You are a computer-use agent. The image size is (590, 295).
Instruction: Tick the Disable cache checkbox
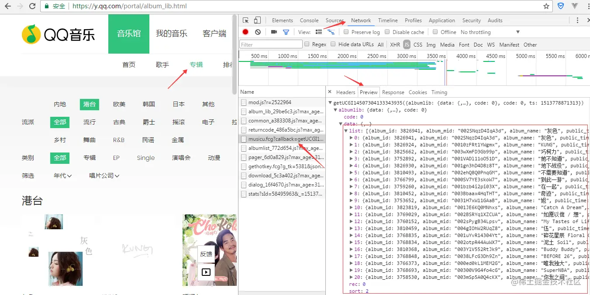tap(387, 32)
